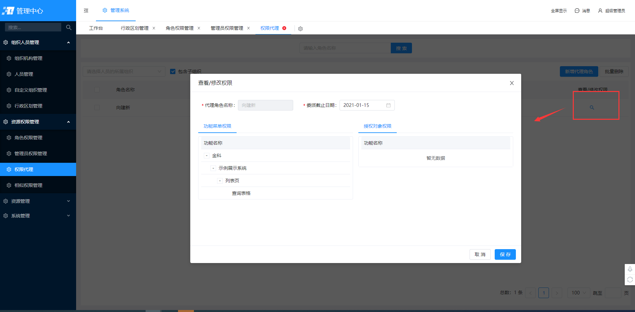Close the 权限代理 tab via red icon
Screen dimensions: 635x312
point(284,28)
